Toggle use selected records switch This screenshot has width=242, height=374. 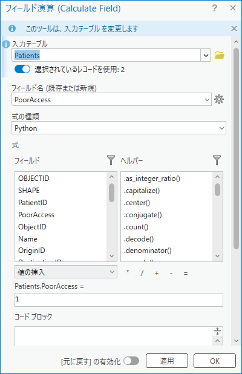22,69
